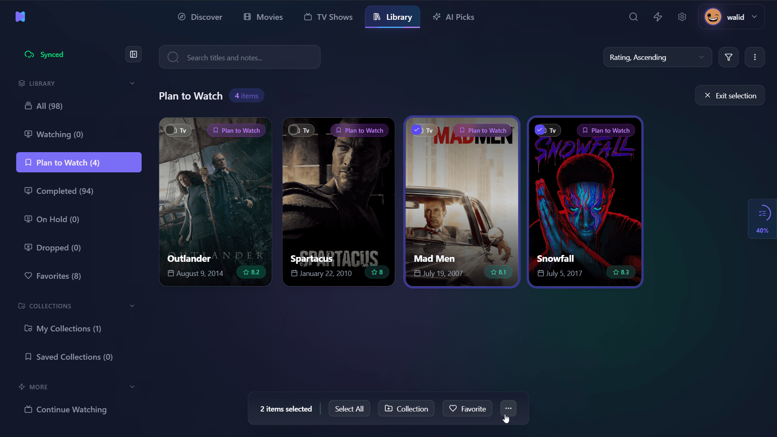
Task: Click the 8.3 star rating on Snowfall
Action: [x=621, y=272]
